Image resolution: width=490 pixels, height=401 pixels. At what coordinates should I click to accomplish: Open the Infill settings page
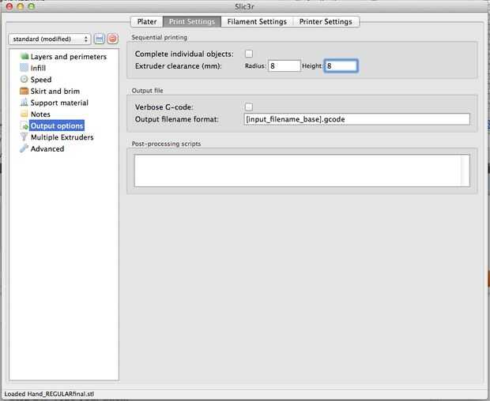pos(38,68)
